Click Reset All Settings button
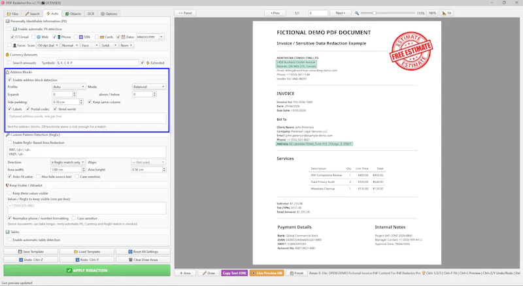The height and width of the screenshot is (286, 523). [x=143, y=251]
